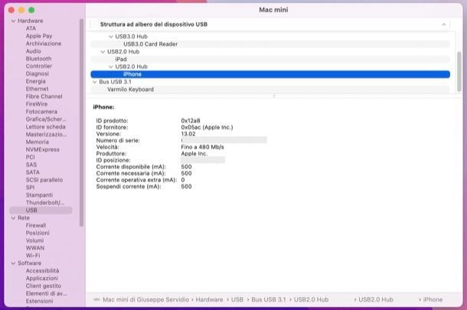Image resolution: width=467 pixels, height=310 pixels.
Task: Select FireWire in the sidebar
Action: click(x=37, y=104)
